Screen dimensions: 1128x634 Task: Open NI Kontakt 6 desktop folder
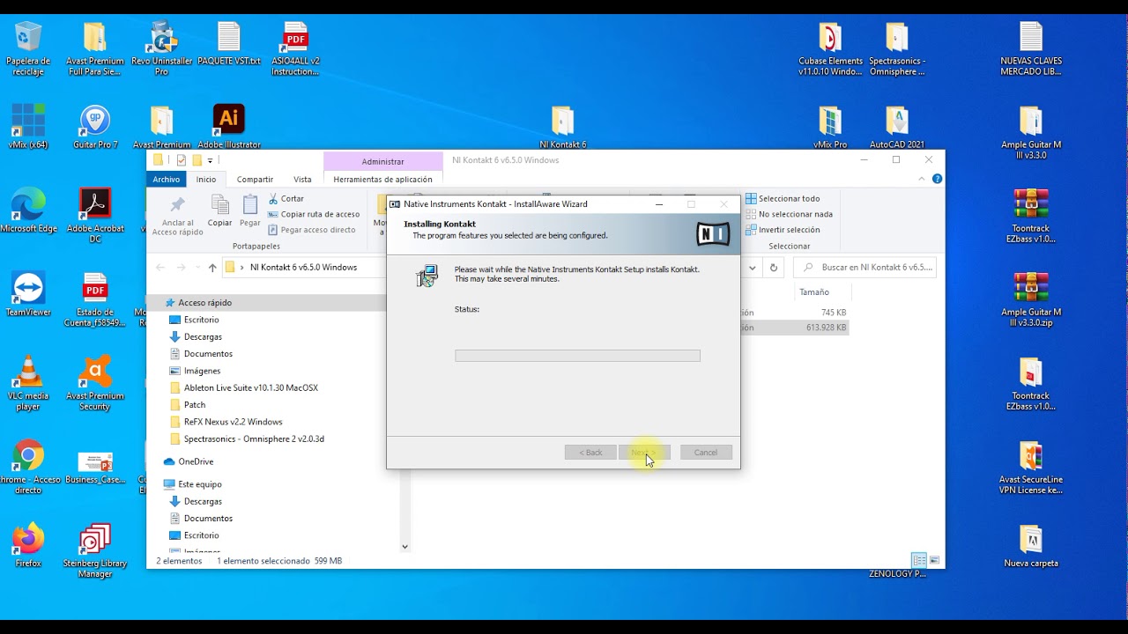563,127
